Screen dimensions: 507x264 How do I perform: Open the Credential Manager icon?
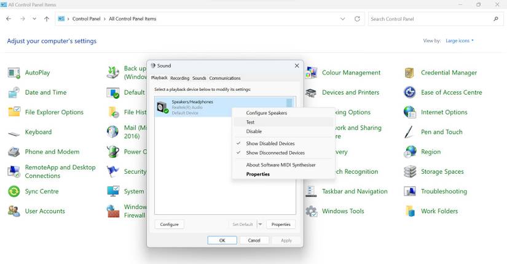coord(410,72)
